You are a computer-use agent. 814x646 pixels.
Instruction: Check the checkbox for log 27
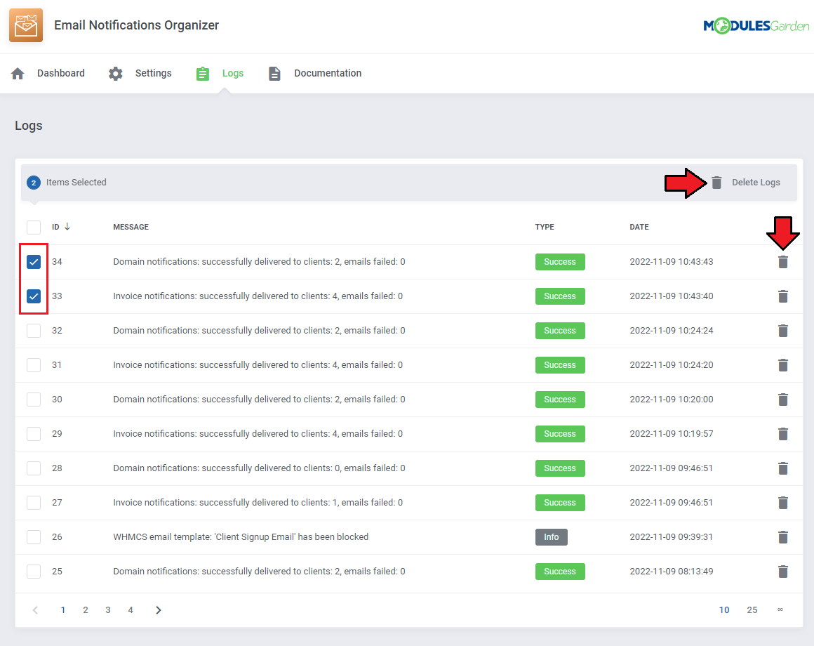coord(34,503)
